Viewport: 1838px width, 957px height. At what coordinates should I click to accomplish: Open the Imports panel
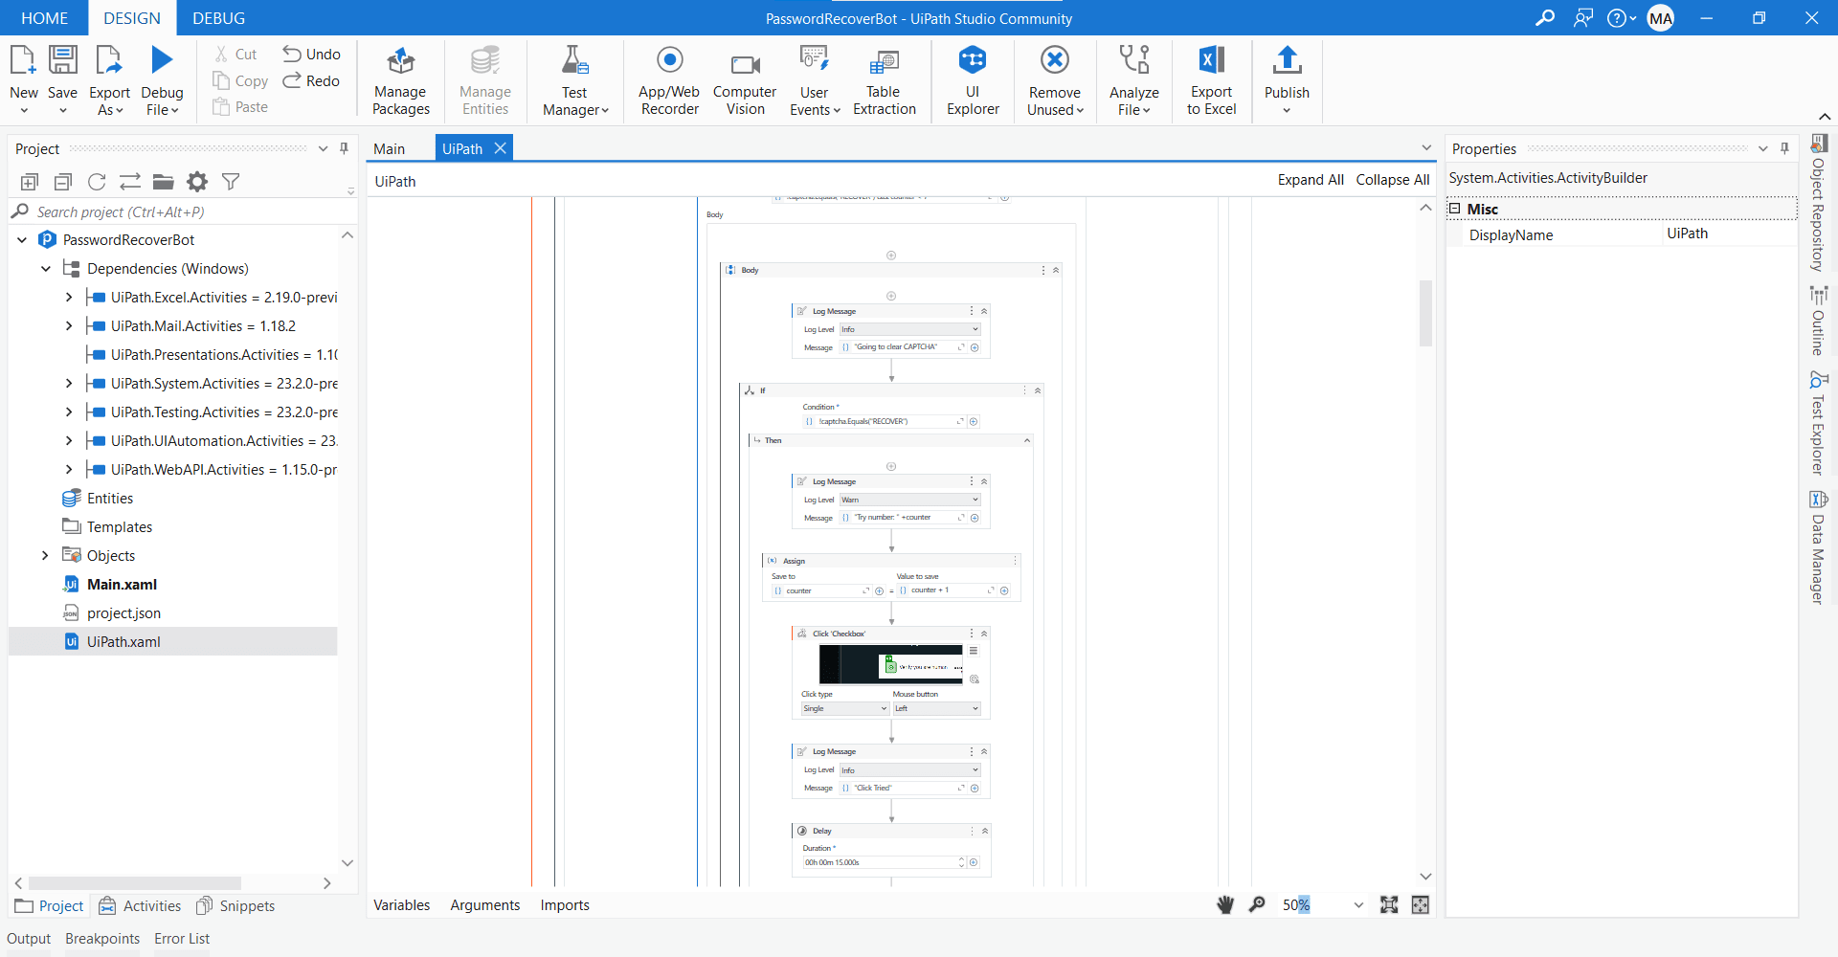coord(565,905)
